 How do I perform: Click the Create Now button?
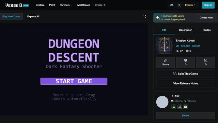[x=206, y=18]
